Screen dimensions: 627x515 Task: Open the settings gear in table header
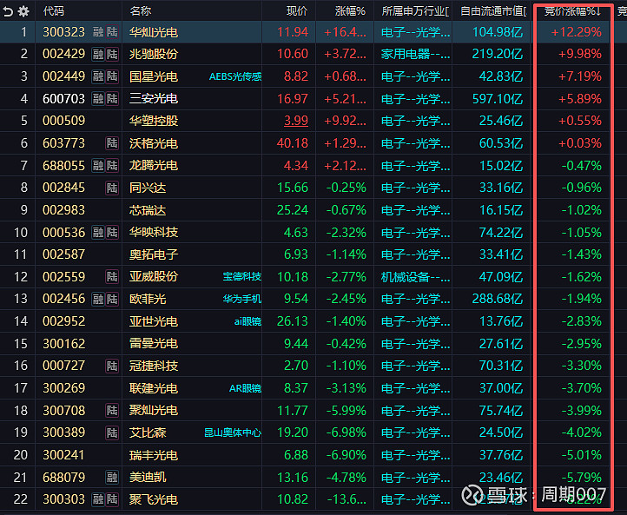[x=23, y=11]
